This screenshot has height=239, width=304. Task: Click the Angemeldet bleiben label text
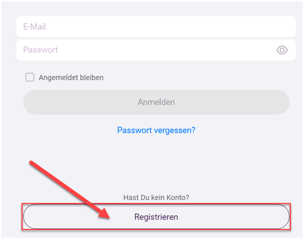tap(71, 78)
